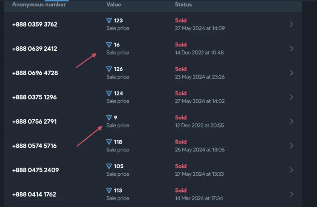The width and height of the screenshot is (317, 207).
Task: Click the TON icon beside value 9
Action: (109, 118)
